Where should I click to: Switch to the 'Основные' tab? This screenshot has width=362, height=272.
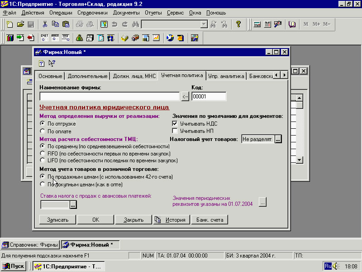(50, 76)
